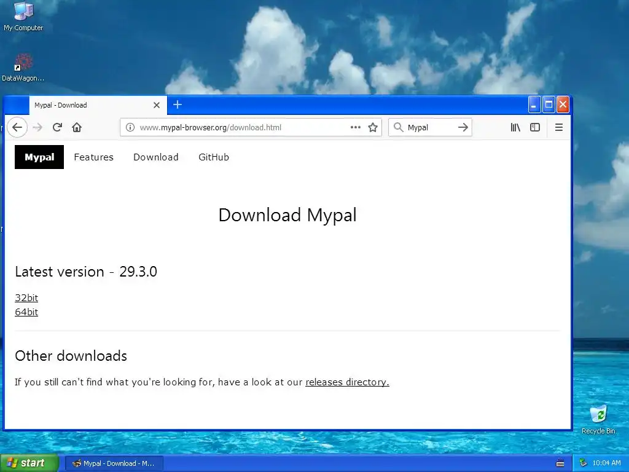Image resolution: width=629 pixels, height=472 pixels.
Task: Select the Recycle Bin icon
Action: tap(598, 419)
